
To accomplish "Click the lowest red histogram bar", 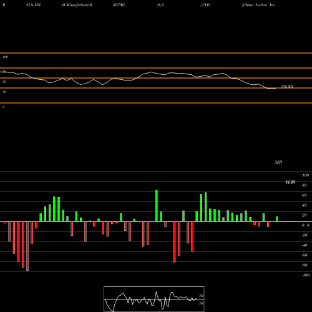I will tap(27, 246).
